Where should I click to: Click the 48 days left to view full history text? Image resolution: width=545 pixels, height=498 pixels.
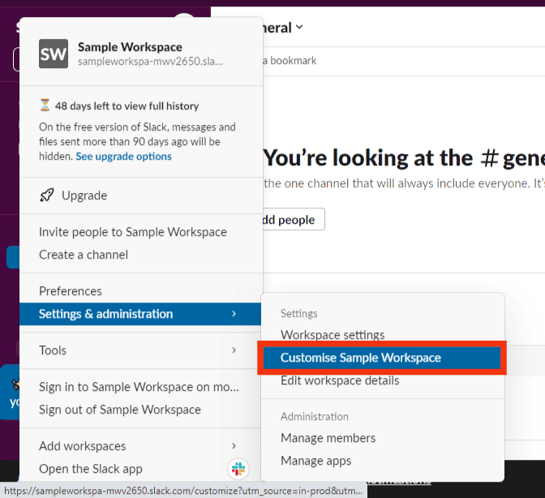point(127,105)
